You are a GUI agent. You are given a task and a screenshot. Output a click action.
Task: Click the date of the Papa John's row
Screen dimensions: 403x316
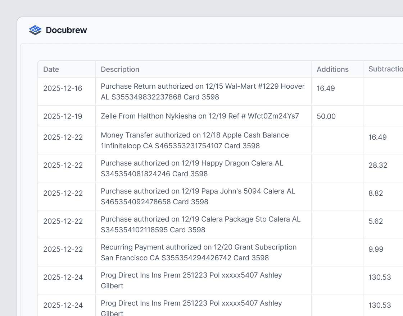pyautogui.click(x=63, y=193)
